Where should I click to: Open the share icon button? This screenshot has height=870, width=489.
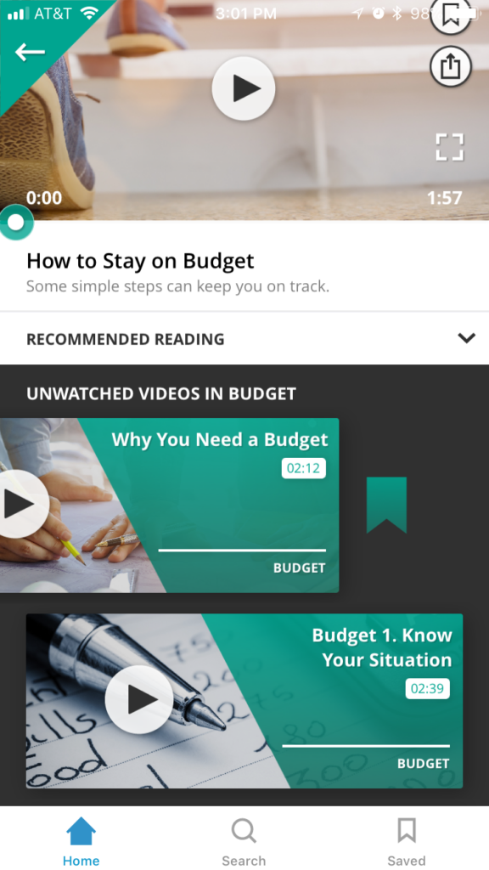tap(451, 66)
